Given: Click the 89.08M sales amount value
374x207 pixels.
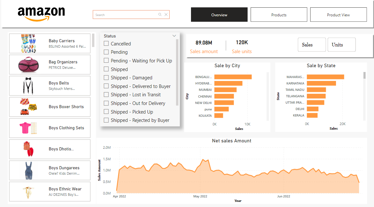Looking at the screenshot, I should pyautogui.click(x=204, y=43).
